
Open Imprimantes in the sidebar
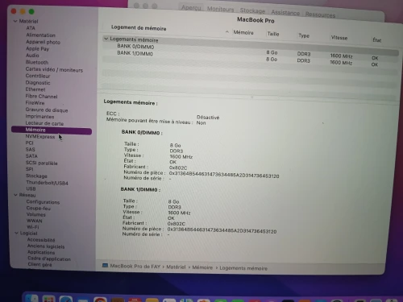pos(39,117)
